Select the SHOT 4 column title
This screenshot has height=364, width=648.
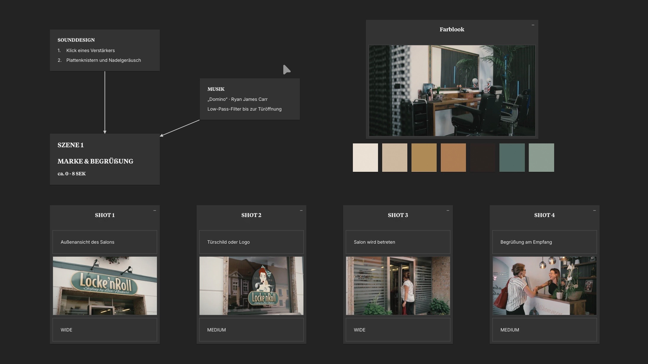tap(544, 215)
